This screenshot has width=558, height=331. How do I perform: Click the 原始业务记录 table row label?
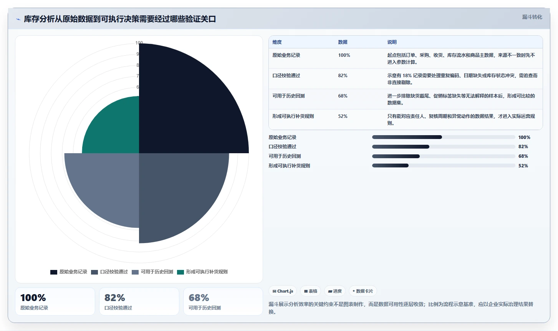pos(286,55)
